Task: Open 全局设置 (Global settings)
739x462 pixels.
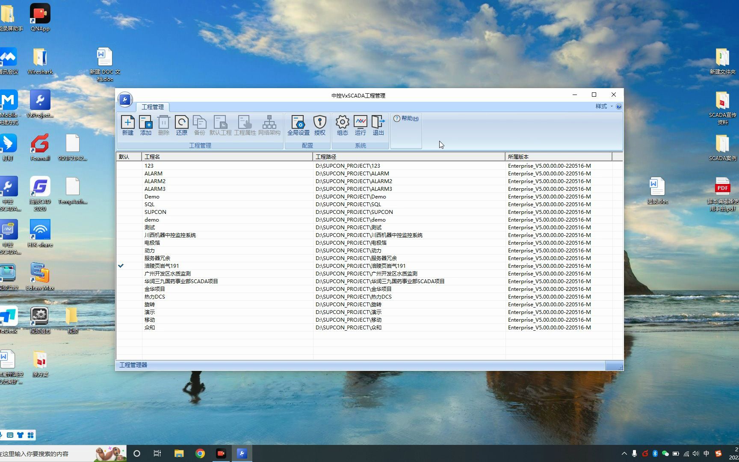Action: tap(299, 125)
